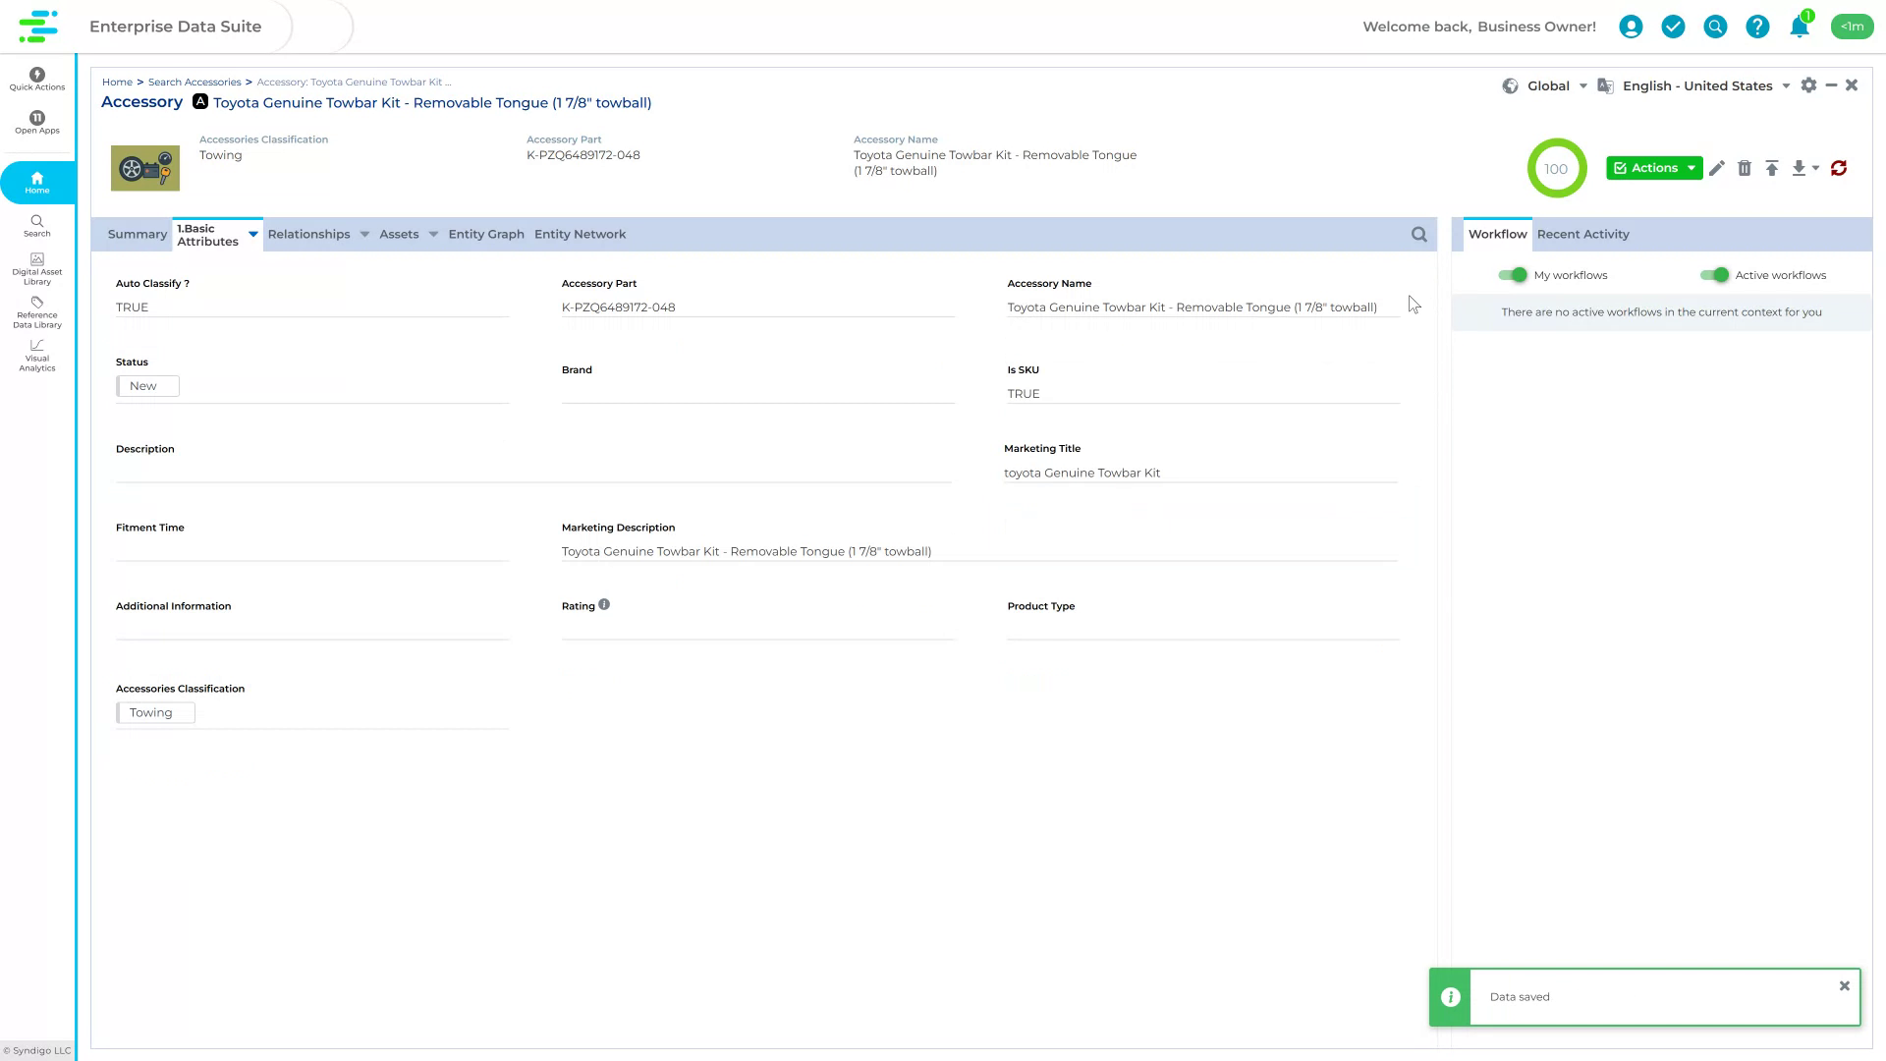Open the Global context selector
Image resolution: width=1886 pixels, height=1061 pixels.
(1547, 85)
